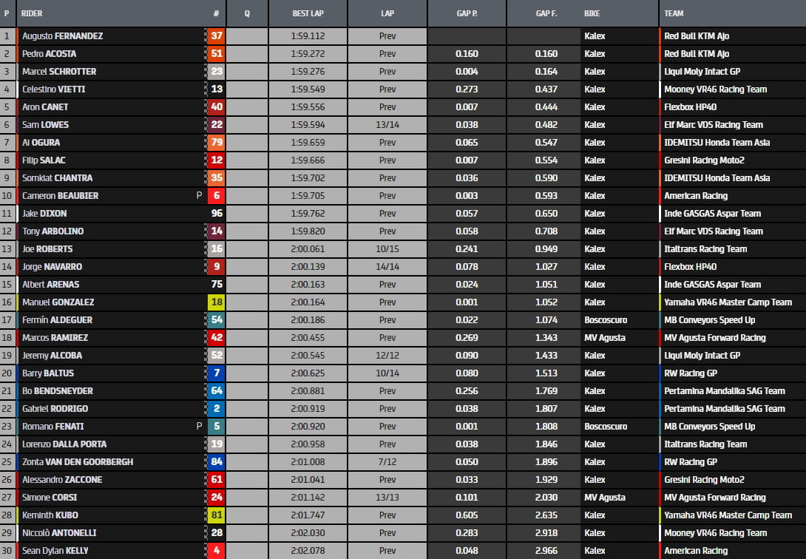Open rider Augusto FERNANDEZ
The height and width of the screenshot is (559, 806).
tap(62, 36)
